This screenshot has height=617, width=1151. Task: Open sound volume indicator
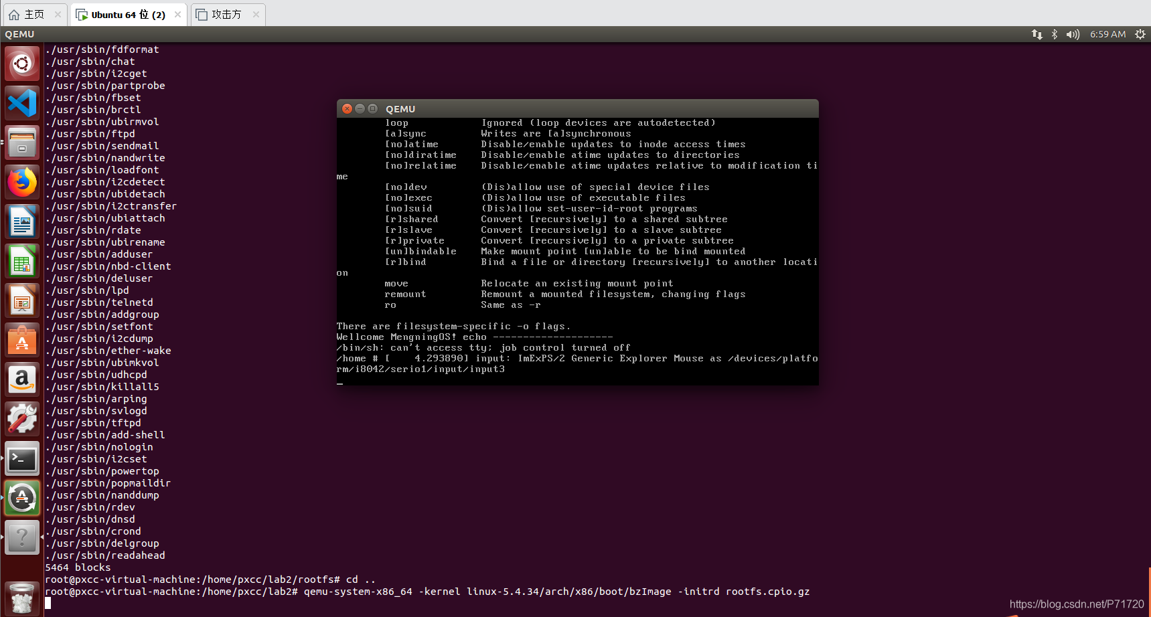1073,34
